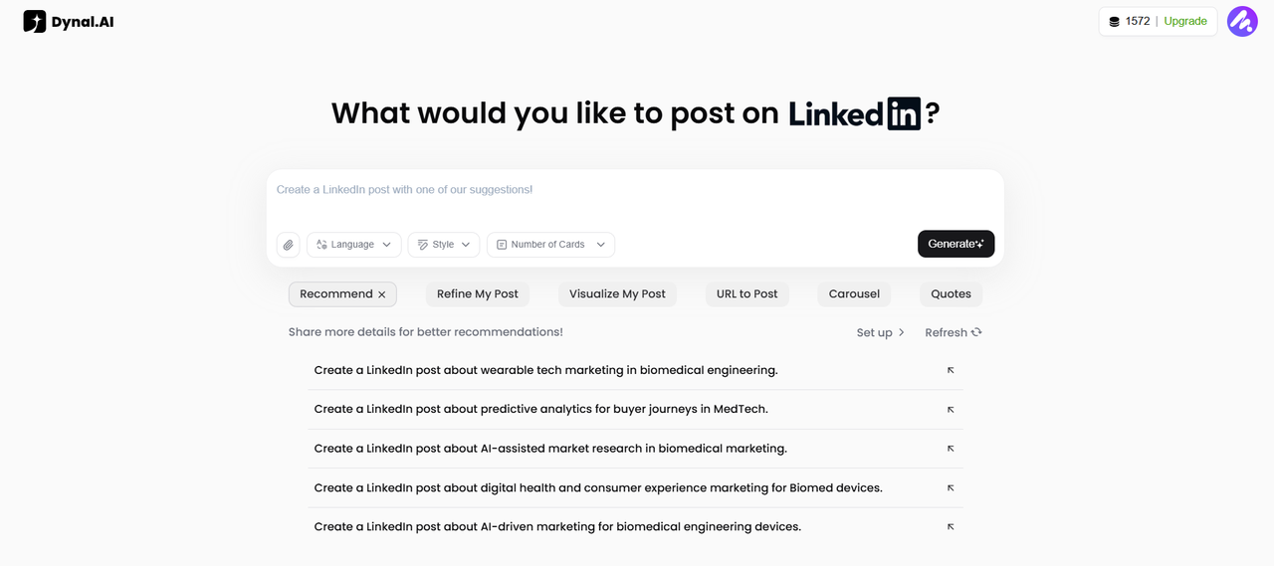
Task: Focus the LinkedIn post text input
Action: pyautogui.click(x=634, y=197)
